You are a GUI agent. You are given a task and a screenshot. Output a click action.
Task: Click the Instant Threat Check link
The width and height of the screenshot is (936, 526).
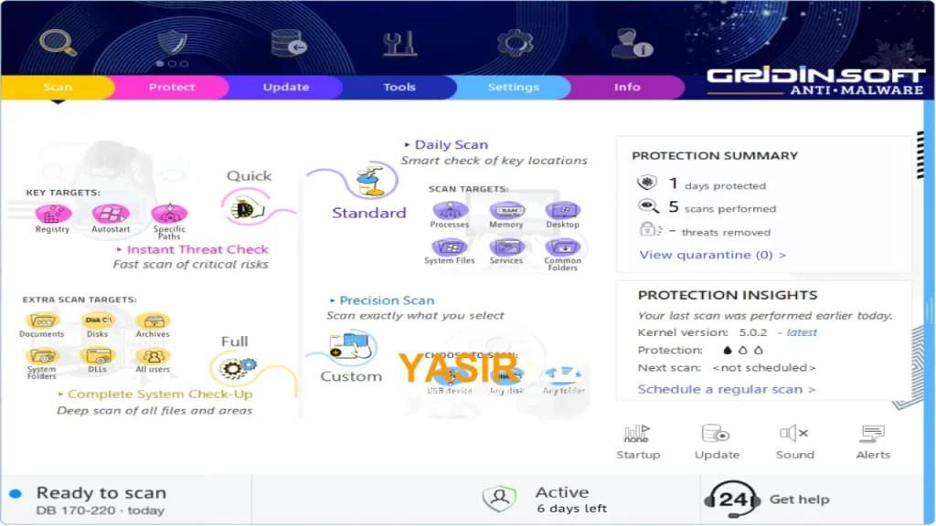click(x=197, y=249)
